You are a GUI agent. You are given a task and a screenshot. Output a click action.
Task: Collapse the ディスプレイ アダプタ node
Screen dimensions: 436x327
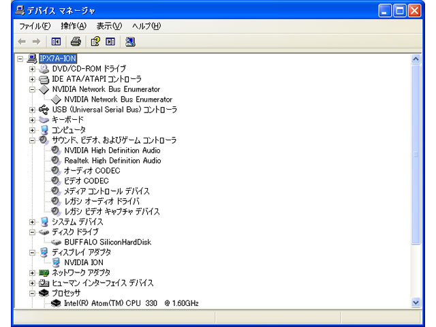coord(32,252)
